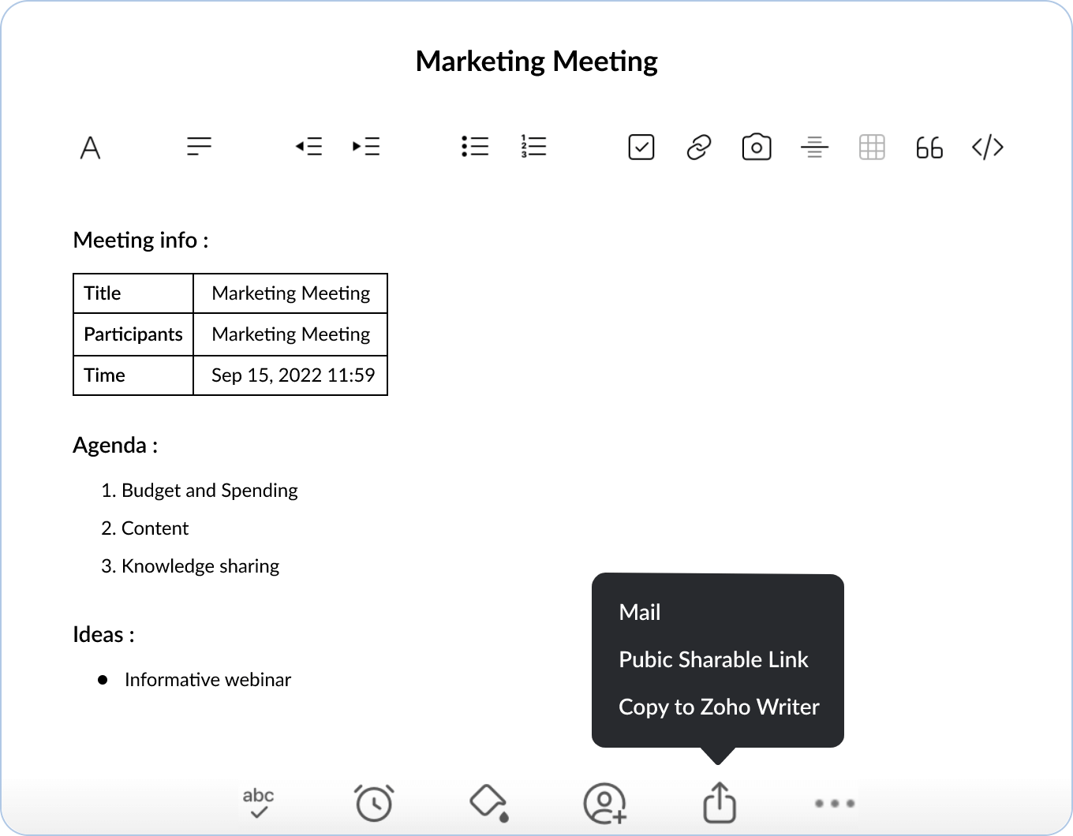Open the three dots more options menu

point(834,803)
